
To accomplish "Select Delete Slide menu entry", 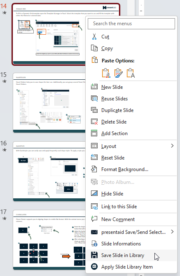I will click(131, 122).
